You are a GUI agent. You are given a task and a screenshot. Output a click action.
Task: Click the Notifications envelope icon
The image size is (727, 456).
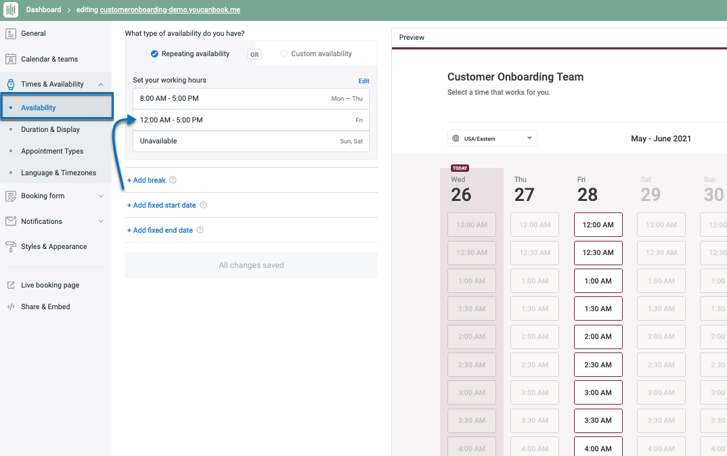[11, 221]
